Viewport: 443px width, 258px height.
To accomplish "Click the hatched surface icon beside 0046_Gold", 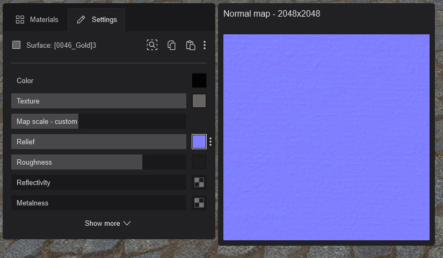I will coord(17,45).
